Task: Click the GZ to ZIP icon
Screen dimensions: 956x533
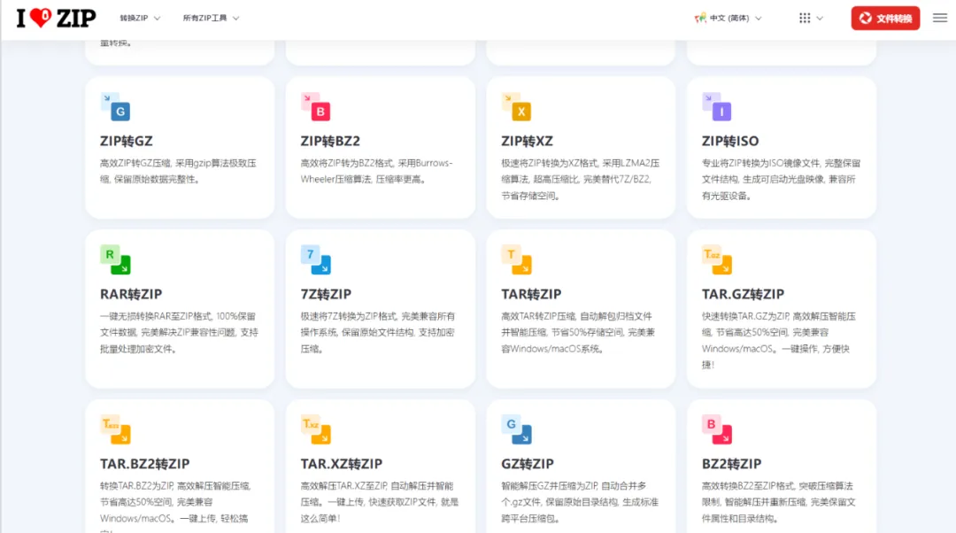Action: tap(516, 429)
